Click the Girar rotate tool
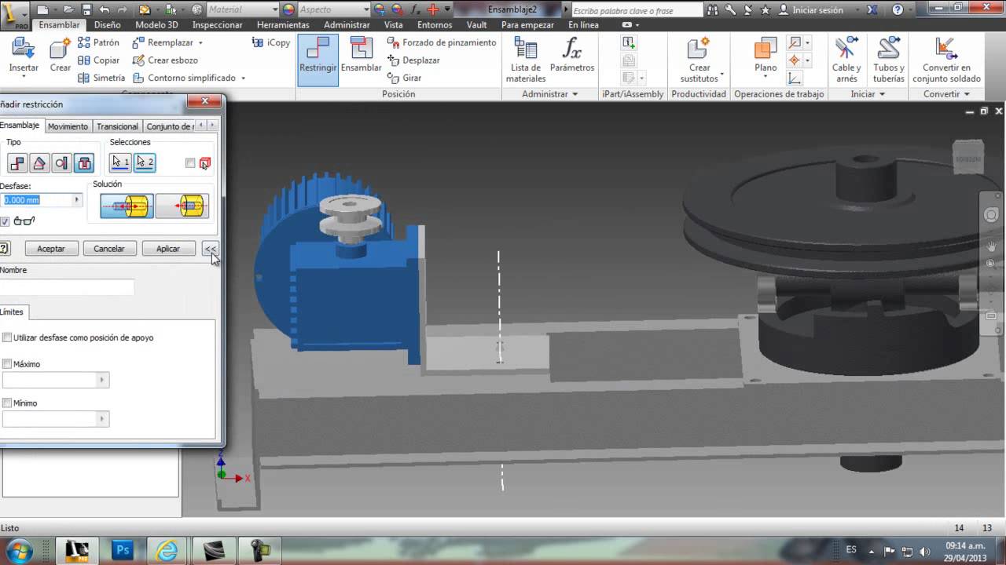 pyautogui.click(x=405, y=78)
